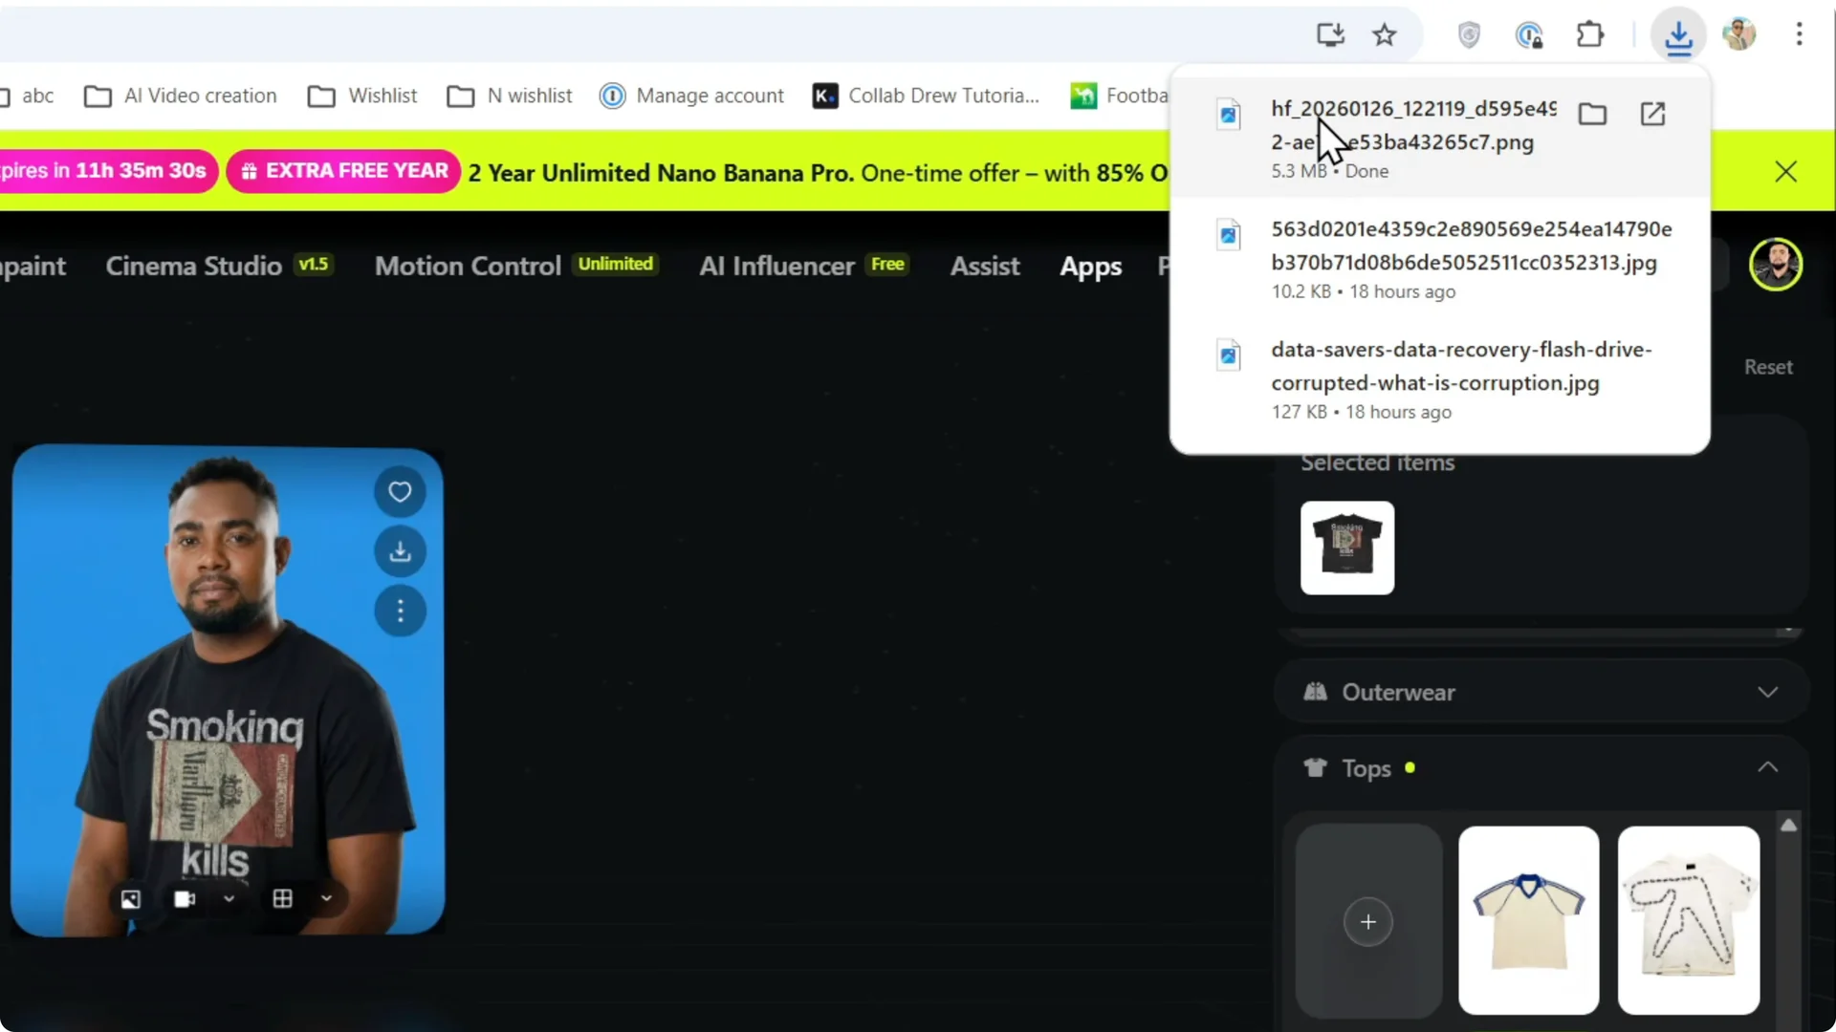Expand the Outerwear section
This screenshot has height=1032, width=1836.
1767,692
